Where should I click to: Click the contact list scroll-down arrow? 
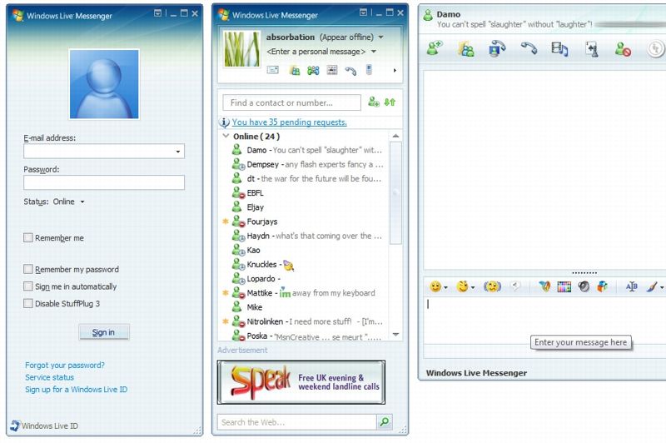tap(395, 334)
